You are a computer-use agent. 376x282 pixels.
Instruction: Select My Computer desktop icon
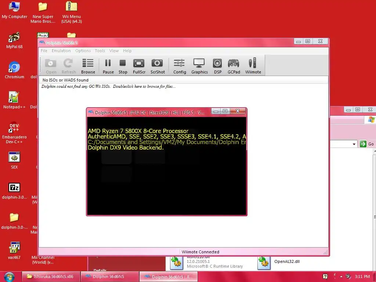14,11
